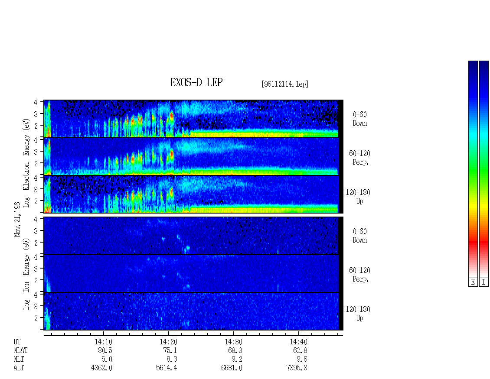This screenshot has width=490, height=379.
Task: Click the 14:40 UT time label
Action: (x=298, y=342)
